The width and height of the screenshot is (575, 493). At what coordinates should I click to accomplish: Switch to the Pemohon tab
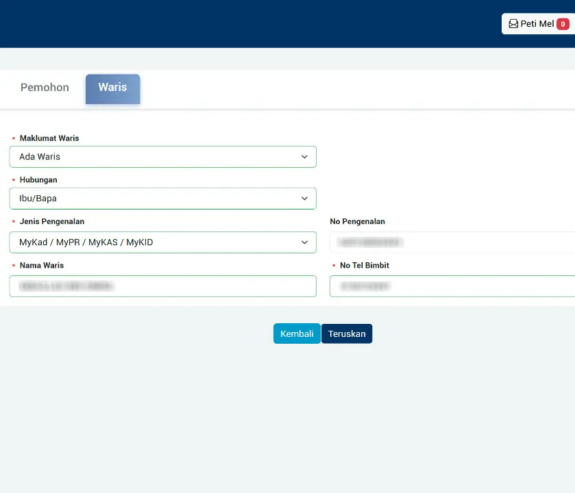click(45, 88)
